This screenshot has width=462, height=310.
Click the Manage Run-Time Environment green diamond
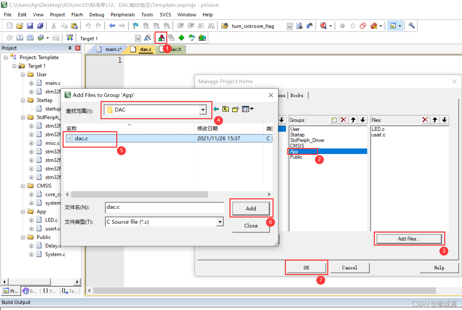click(182, 38)
